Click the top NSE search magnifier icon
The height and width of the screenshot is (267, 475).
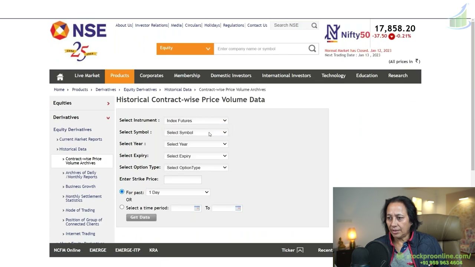[x=314, y=25]
